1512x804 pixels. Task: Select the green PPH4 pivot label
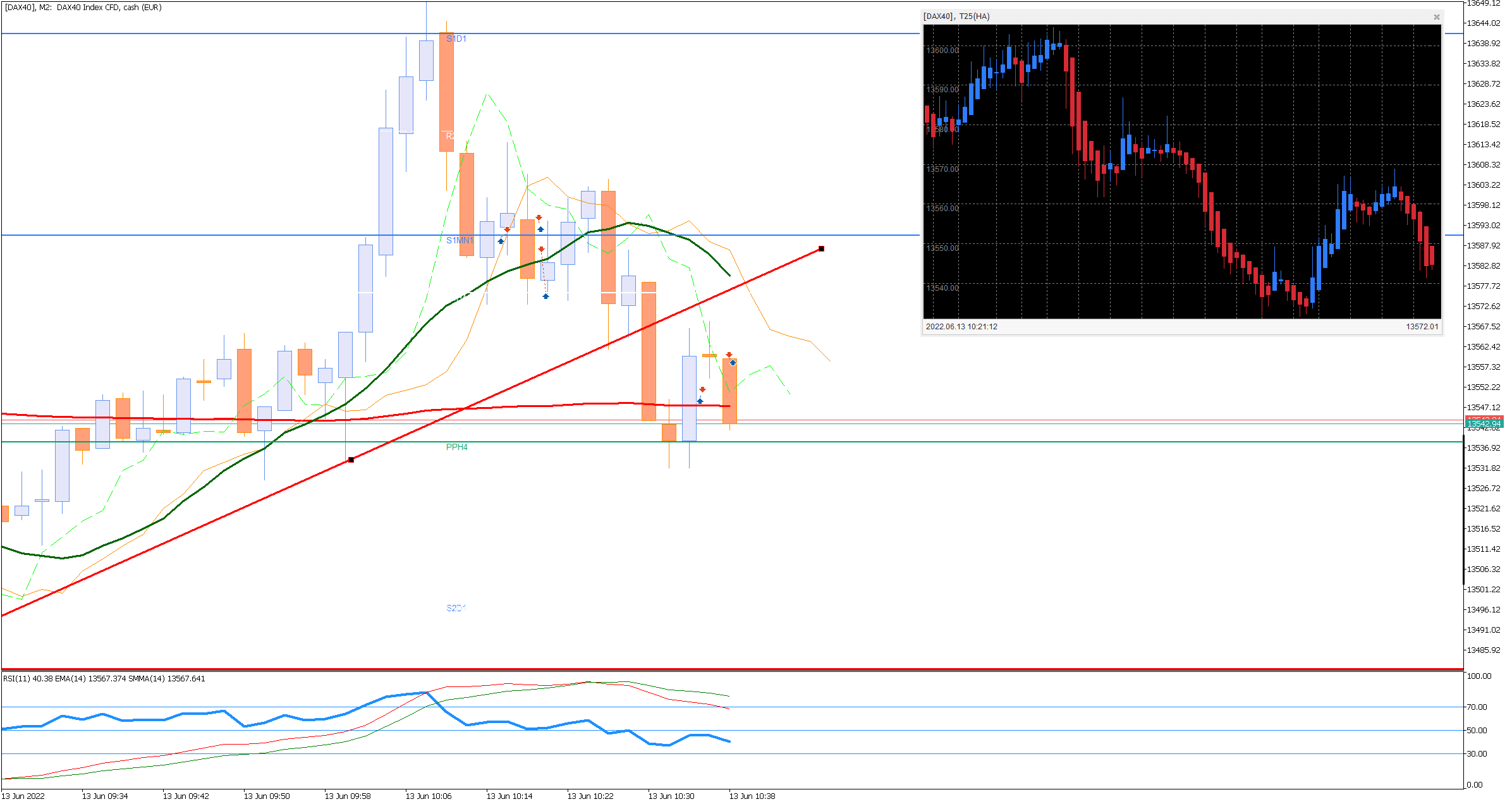click(456, 448)
